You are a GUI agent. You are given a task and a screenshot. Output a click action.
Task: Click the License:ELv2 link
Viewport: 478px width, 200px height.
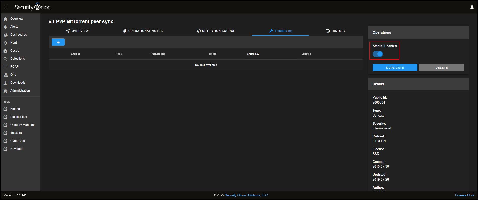coord(465,195)
